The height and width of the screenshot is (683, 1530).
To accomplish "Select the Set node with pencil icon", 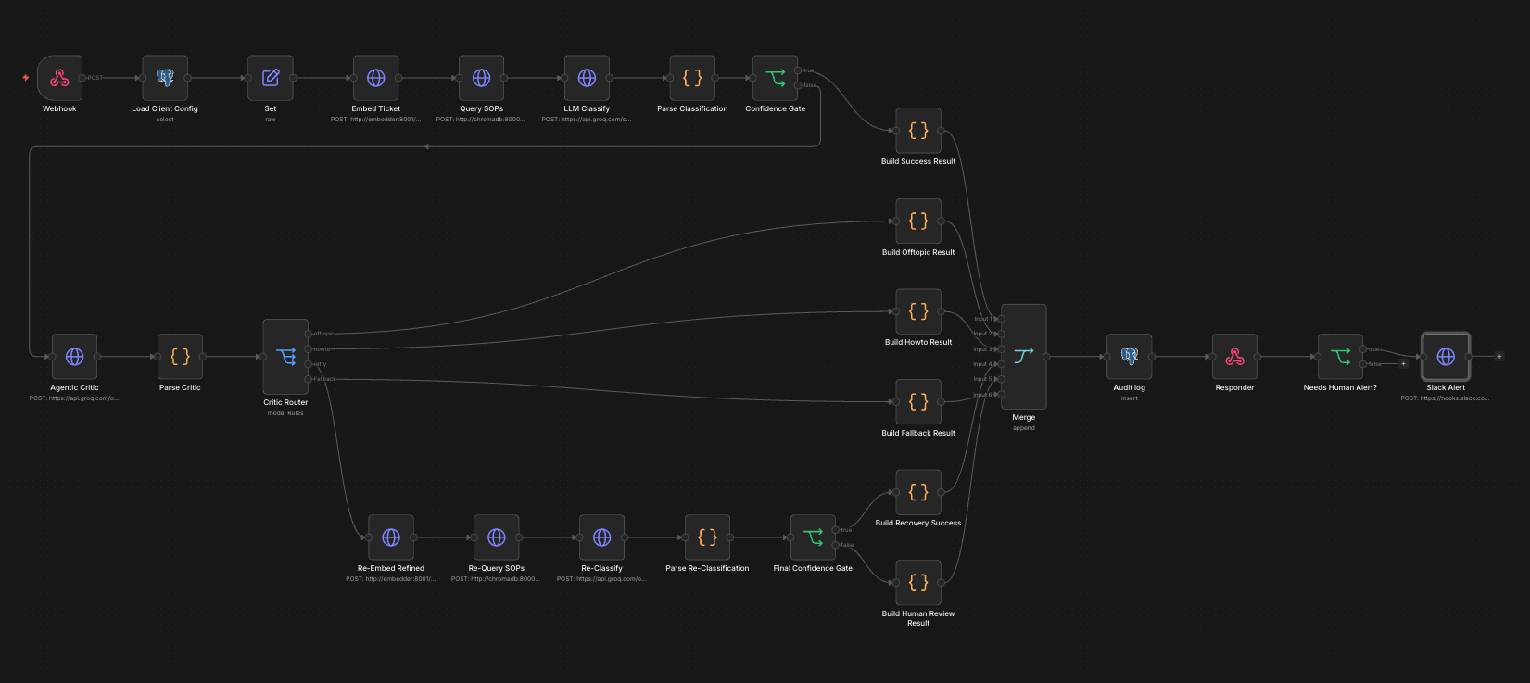I will (x=271, y=78).
